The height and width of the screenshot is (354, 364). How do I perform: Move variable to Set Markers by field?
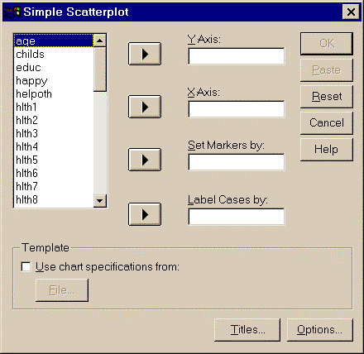pyautogui.click(x=145, y=160)
